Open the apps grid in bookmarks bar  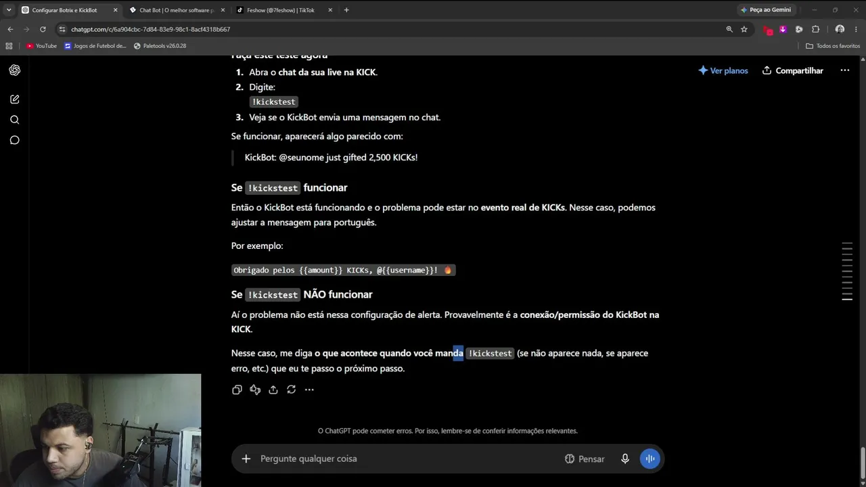point(9,46)
